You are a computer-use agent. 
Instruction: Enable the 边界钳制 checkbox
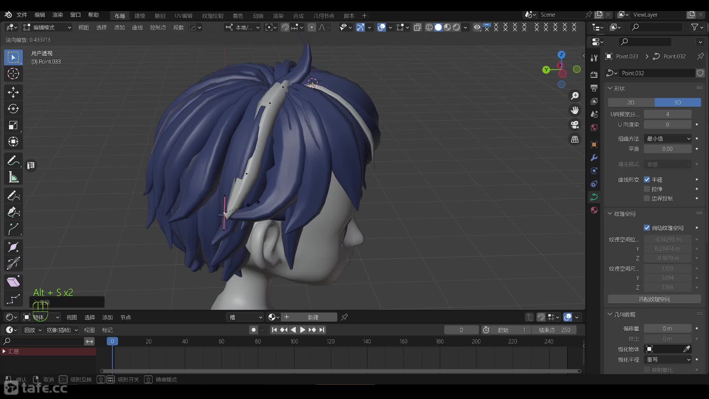tap(647, 198)
